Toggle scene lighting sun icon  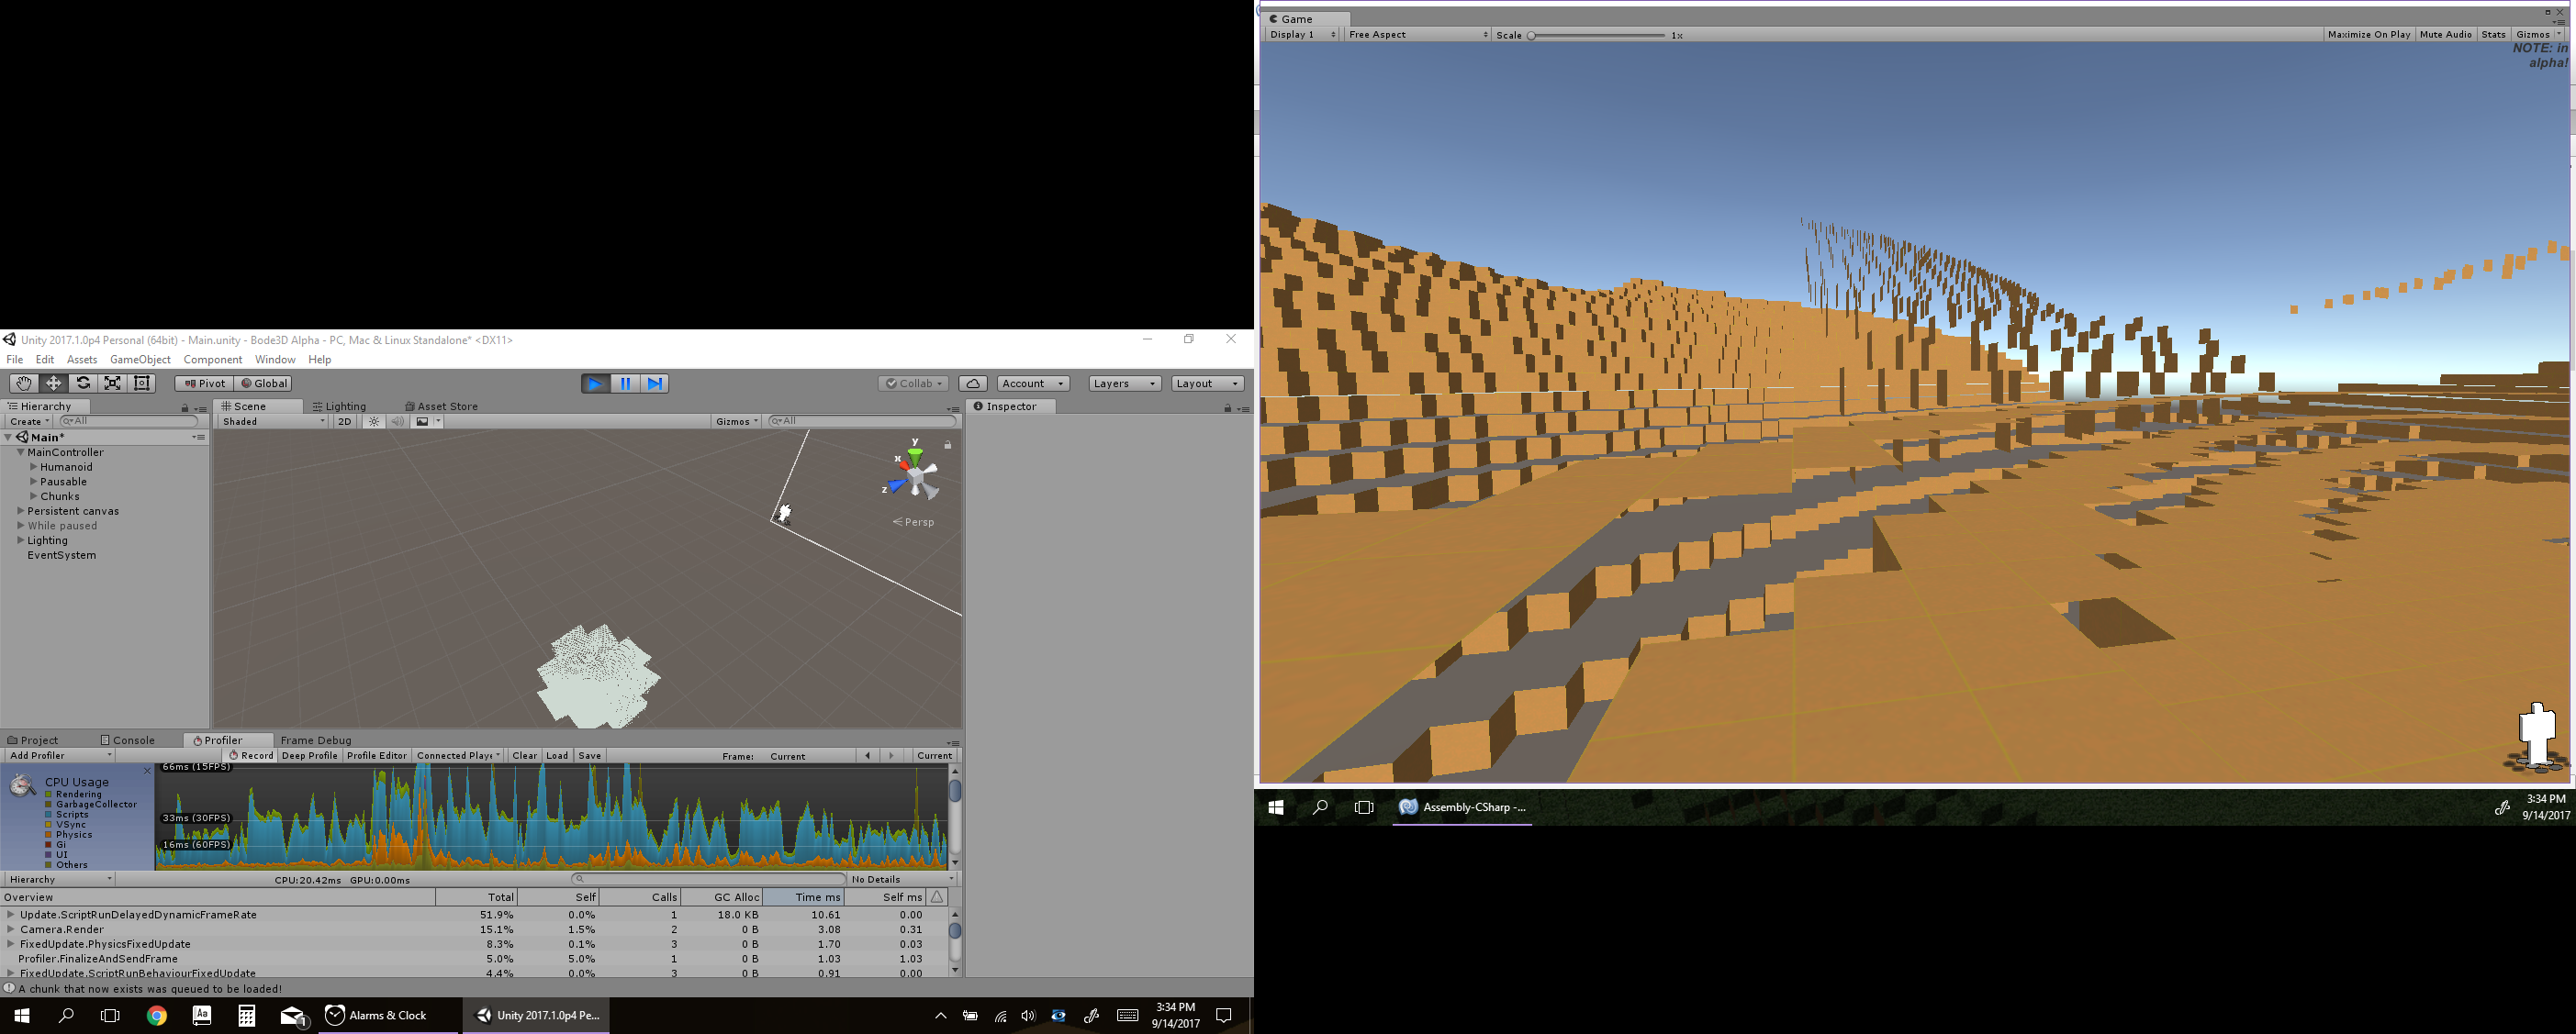[374, 422]
